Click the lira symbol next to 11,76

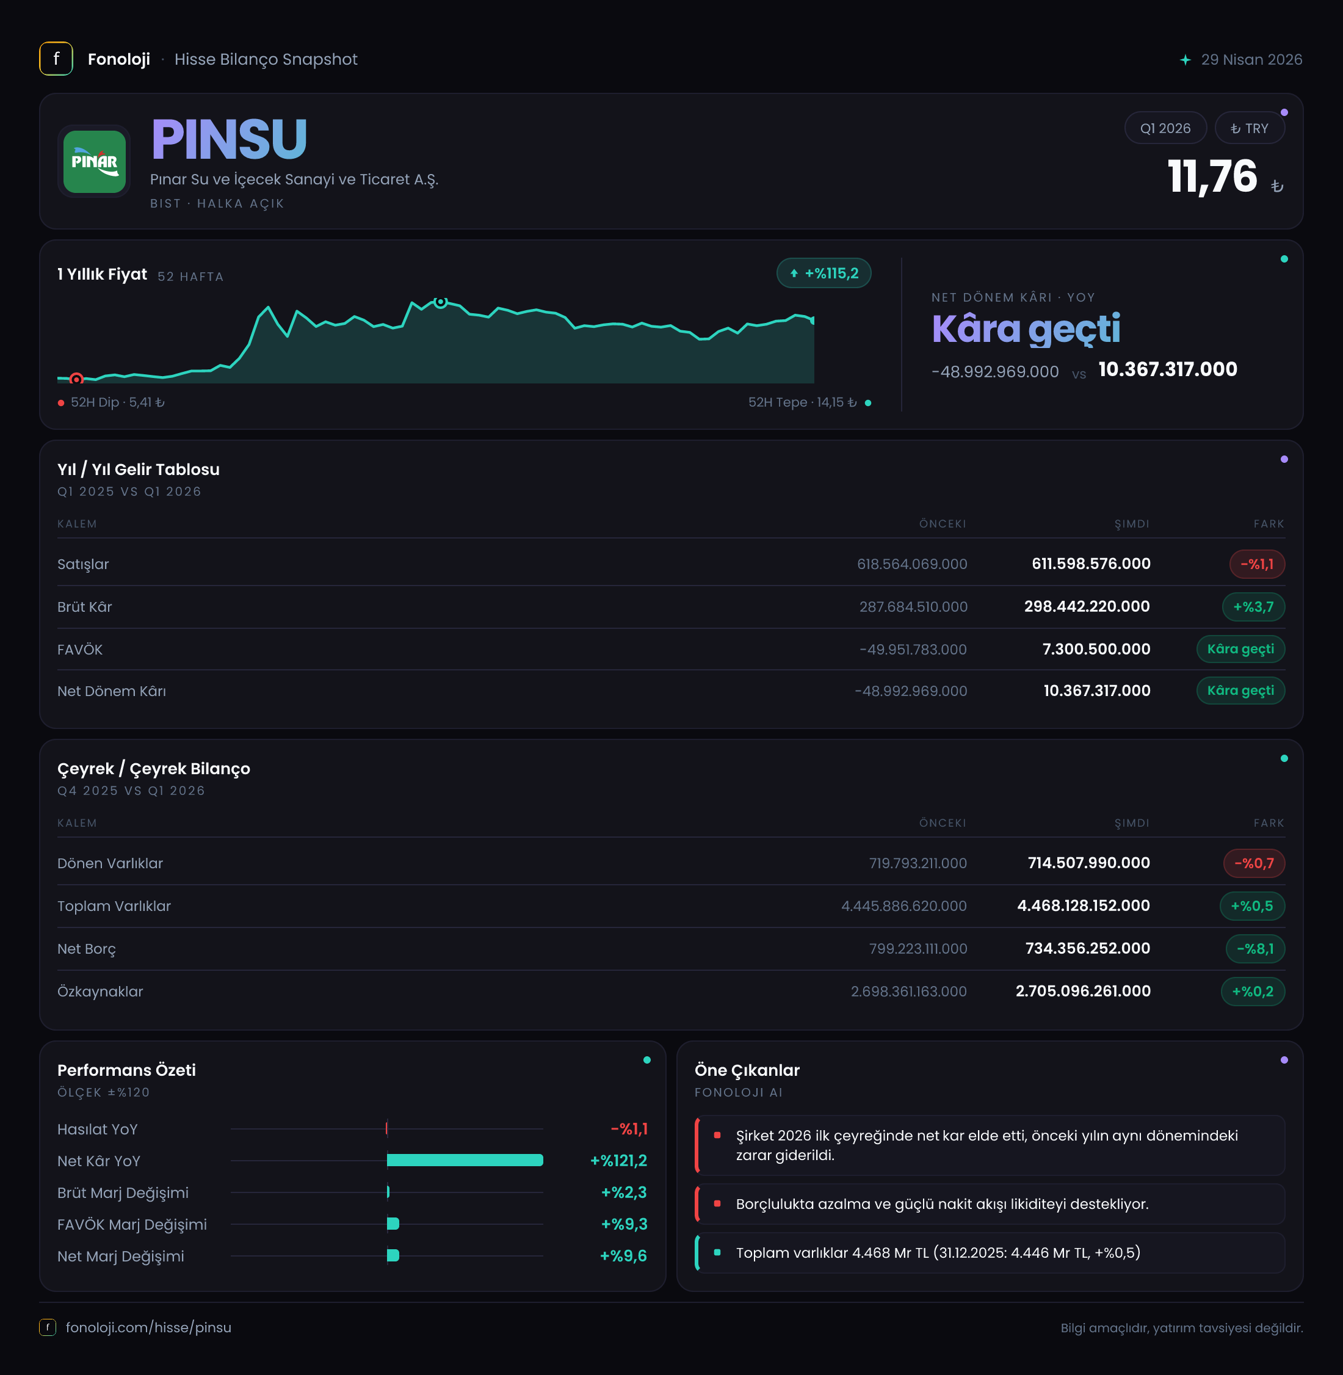coord(1276,186)
